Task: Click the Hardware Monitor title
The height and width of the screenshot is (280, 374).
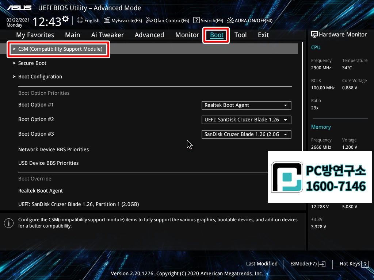Action: [343, 35]
